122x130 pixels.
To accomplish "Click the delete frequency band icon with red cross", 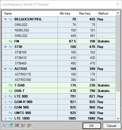I will pos(17,125).
